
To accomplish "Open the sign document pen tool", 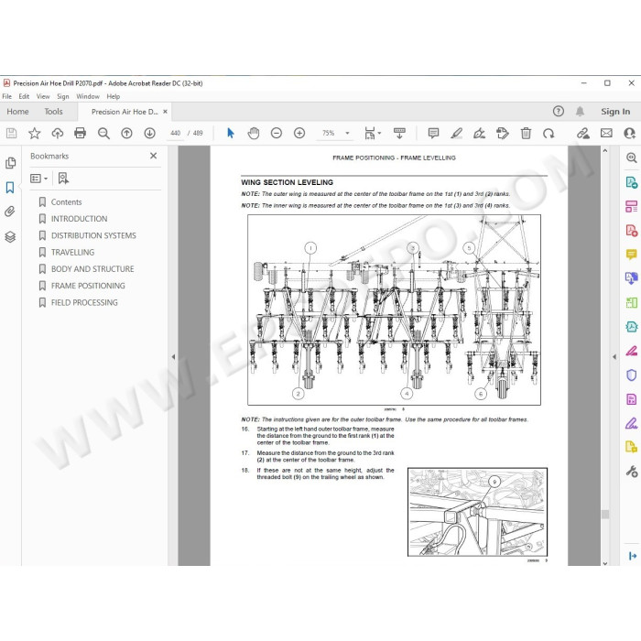I will [x=479, y=134].
